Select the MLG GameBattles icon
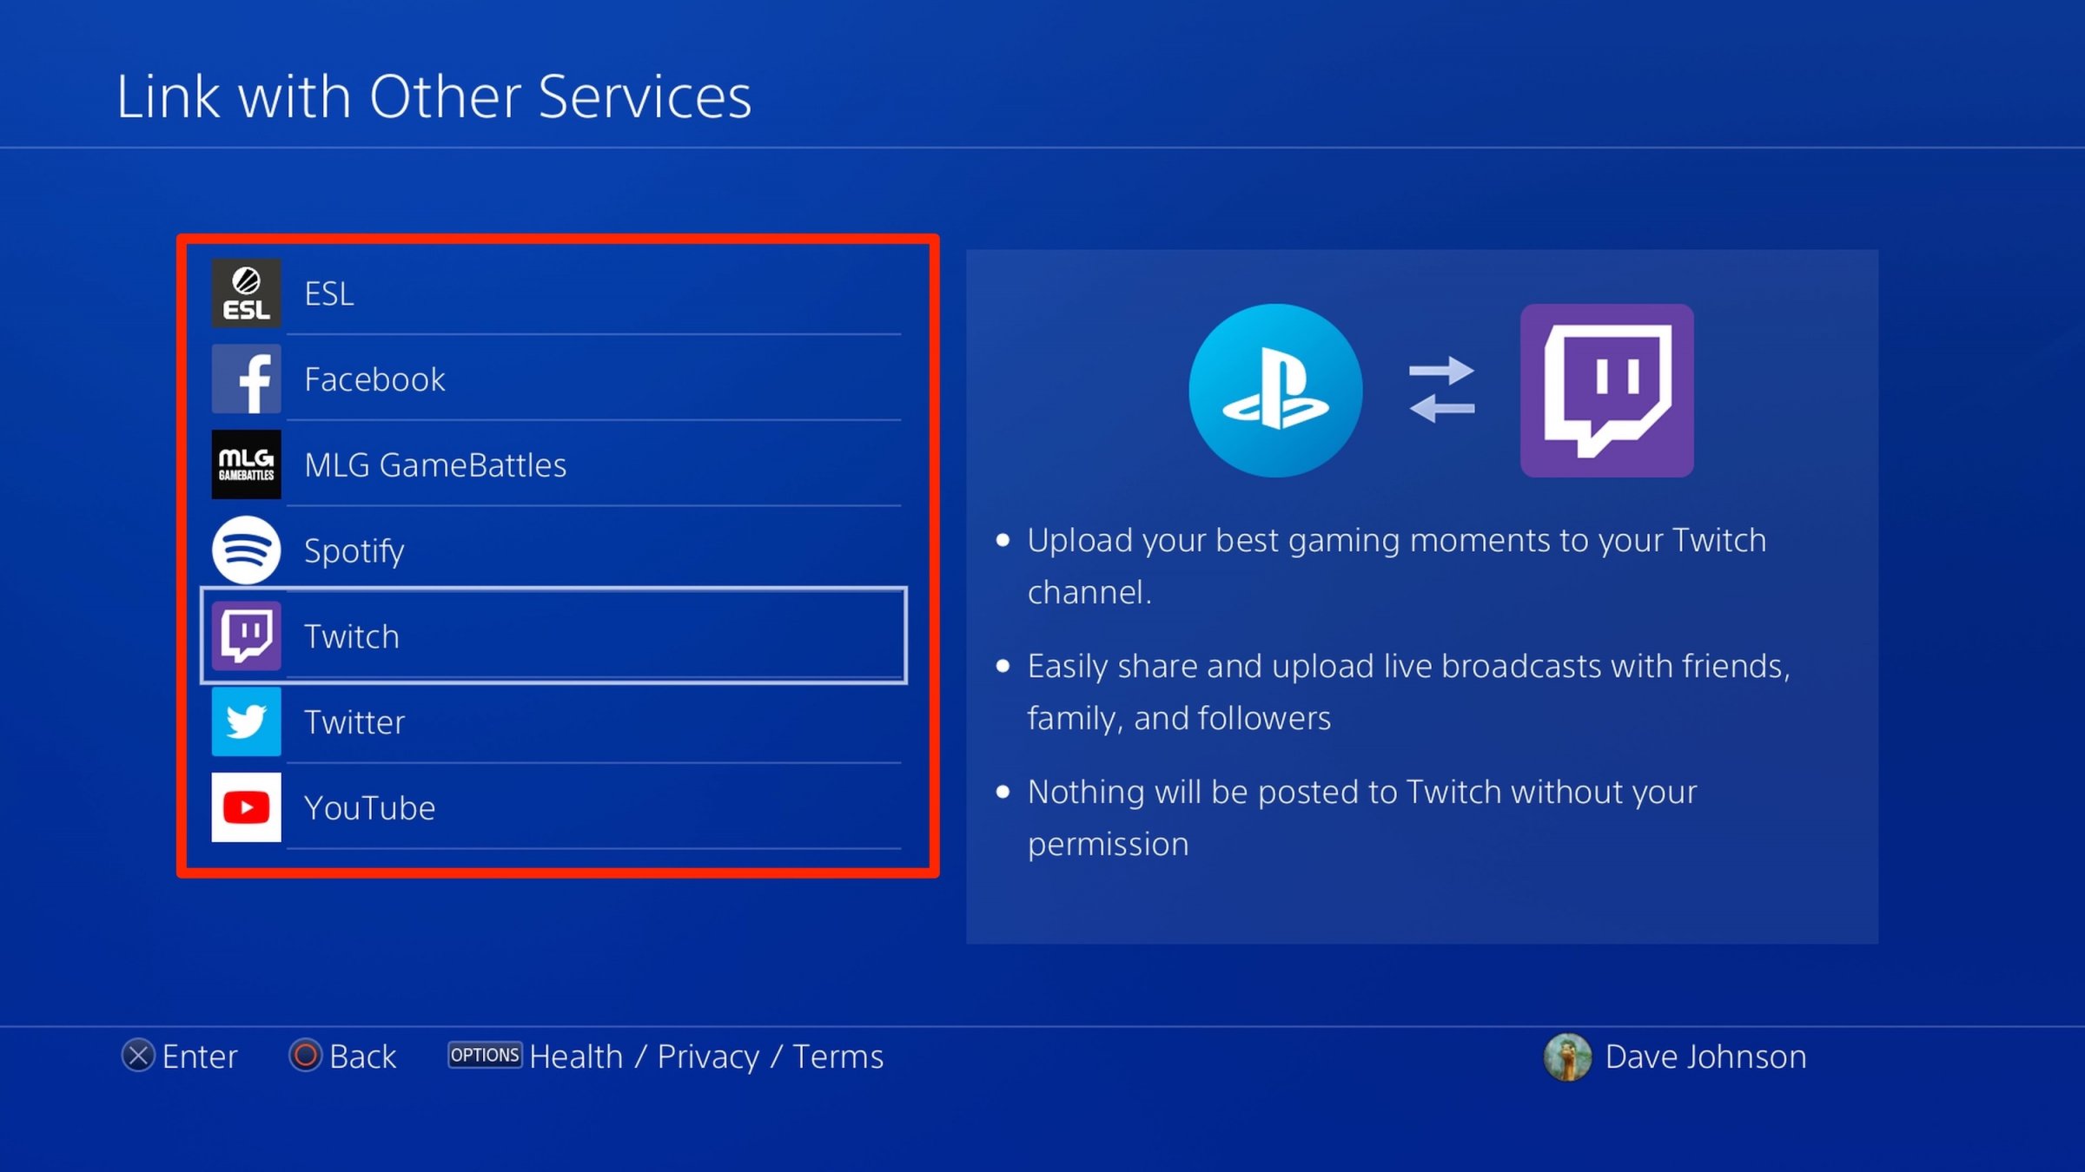This screenshot has height=1172, width=2085. click(x=245, y=465)
